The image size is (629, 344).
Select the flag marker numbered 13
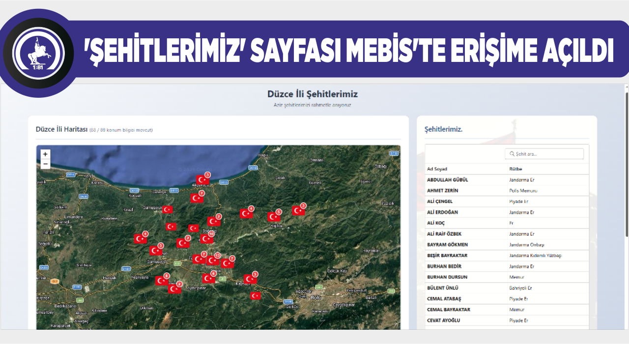pos(213,260)
